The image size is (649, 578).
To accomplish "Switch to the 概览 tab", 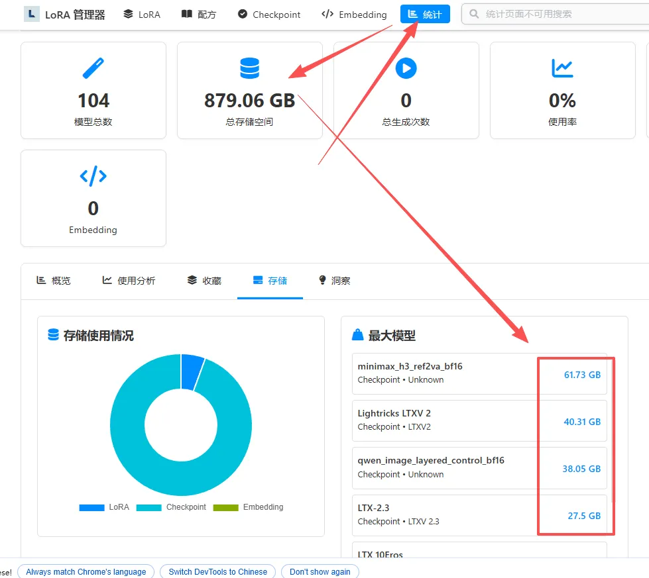I will (x=54, y=281).
